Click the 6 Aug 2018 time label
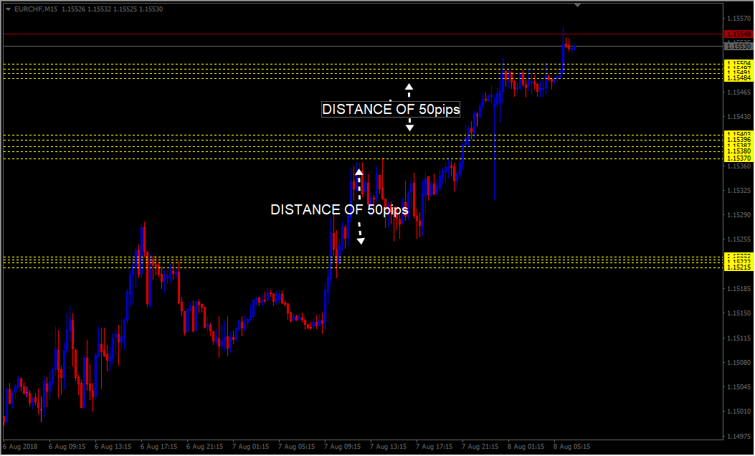The height and width of the screenshot is (456, 755). tap(20, 447)
